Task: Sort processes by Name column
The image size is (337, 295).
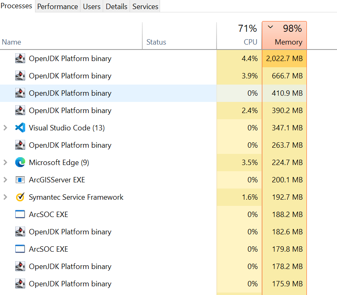Action: click(71, 36)
